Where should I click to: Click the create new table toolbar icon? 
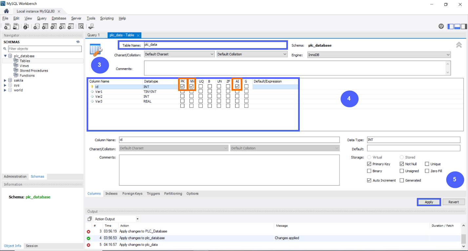[x=45, y=26]
